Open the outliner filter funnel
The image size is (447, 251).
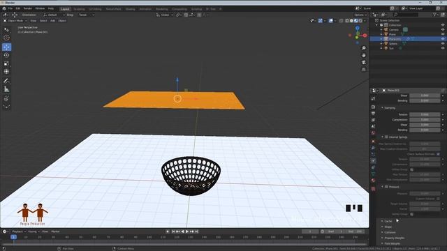[x=434, y=15]
